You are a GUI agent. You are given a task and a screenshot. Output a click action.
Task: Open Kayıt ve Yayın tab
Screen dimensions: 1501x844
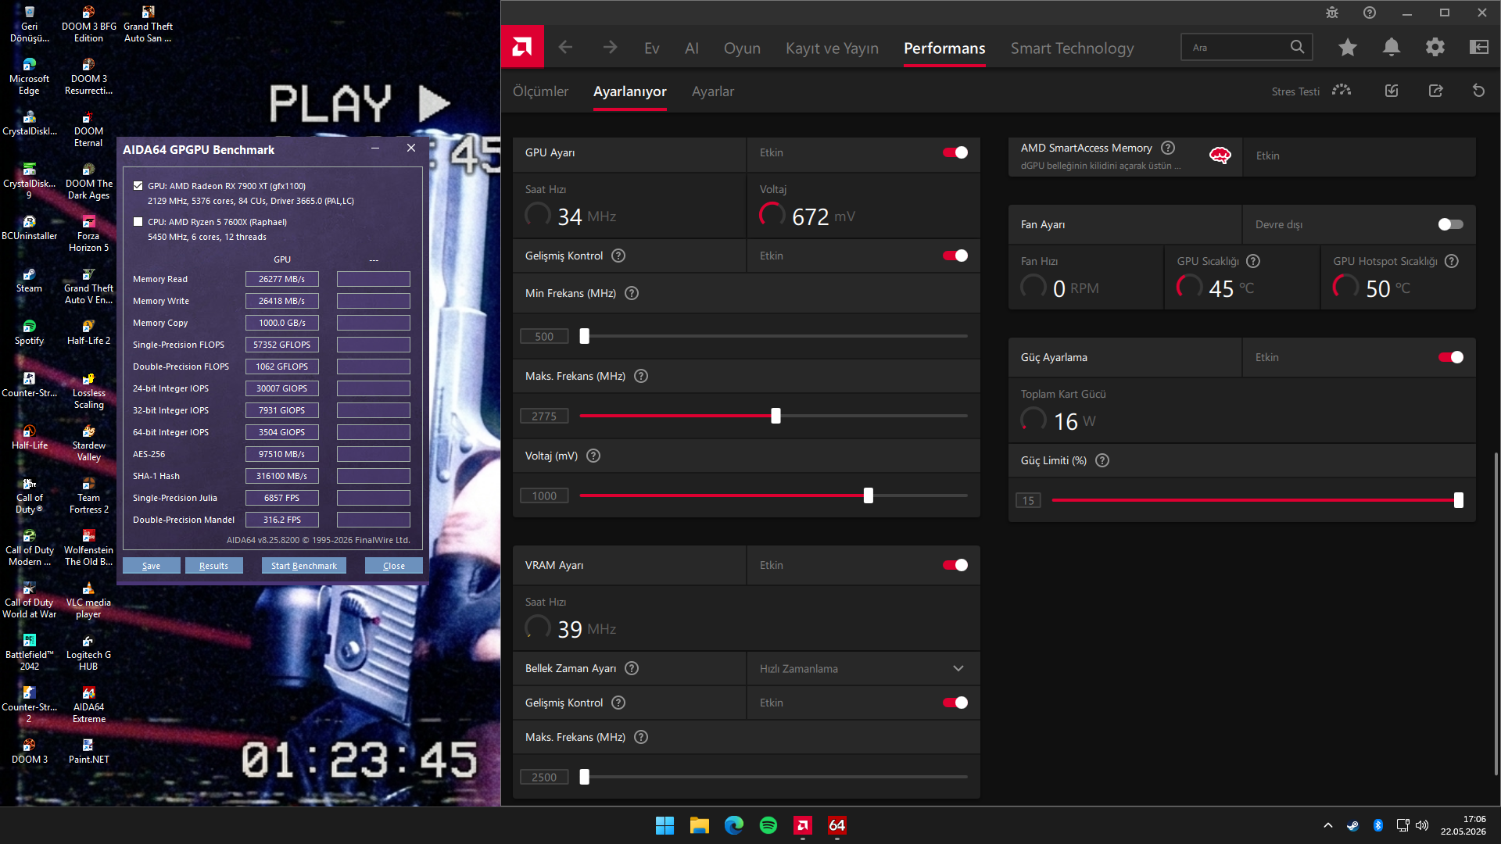point(832,48)
